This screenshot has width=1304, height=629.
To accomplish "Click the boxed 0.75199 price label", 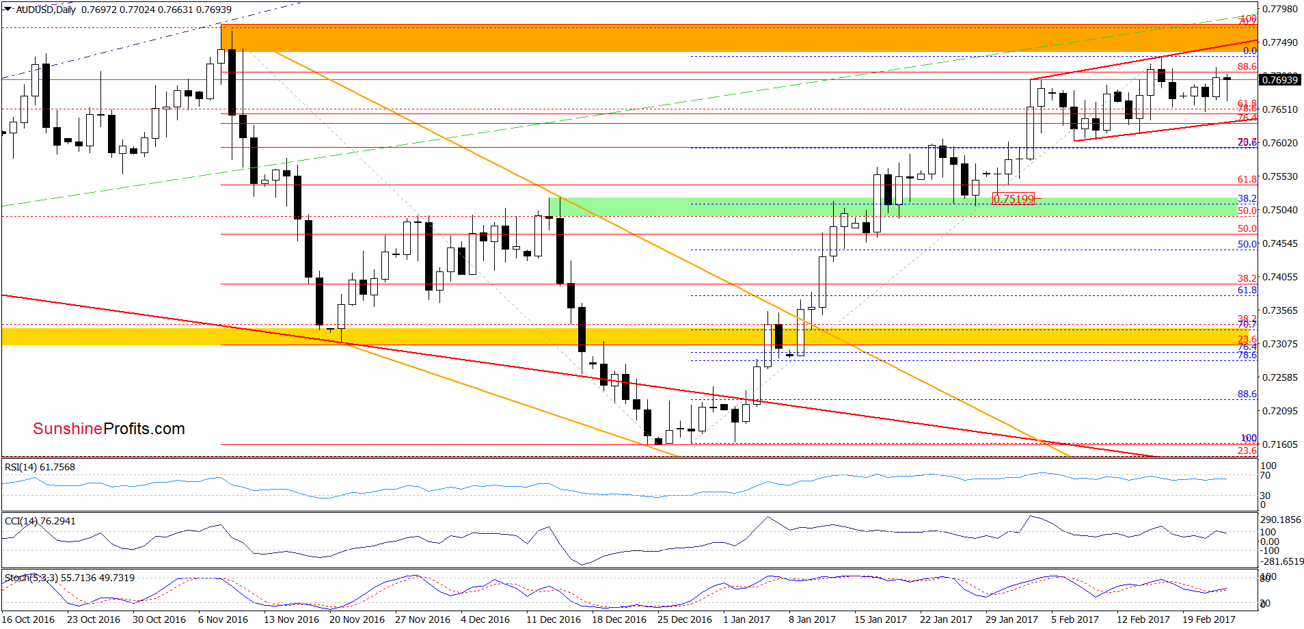I will (1014, 199).
